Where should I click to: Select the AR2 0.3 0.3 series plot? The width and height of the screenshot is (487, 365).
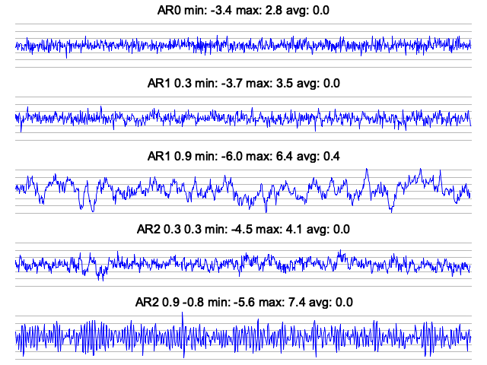pos(243,264)
